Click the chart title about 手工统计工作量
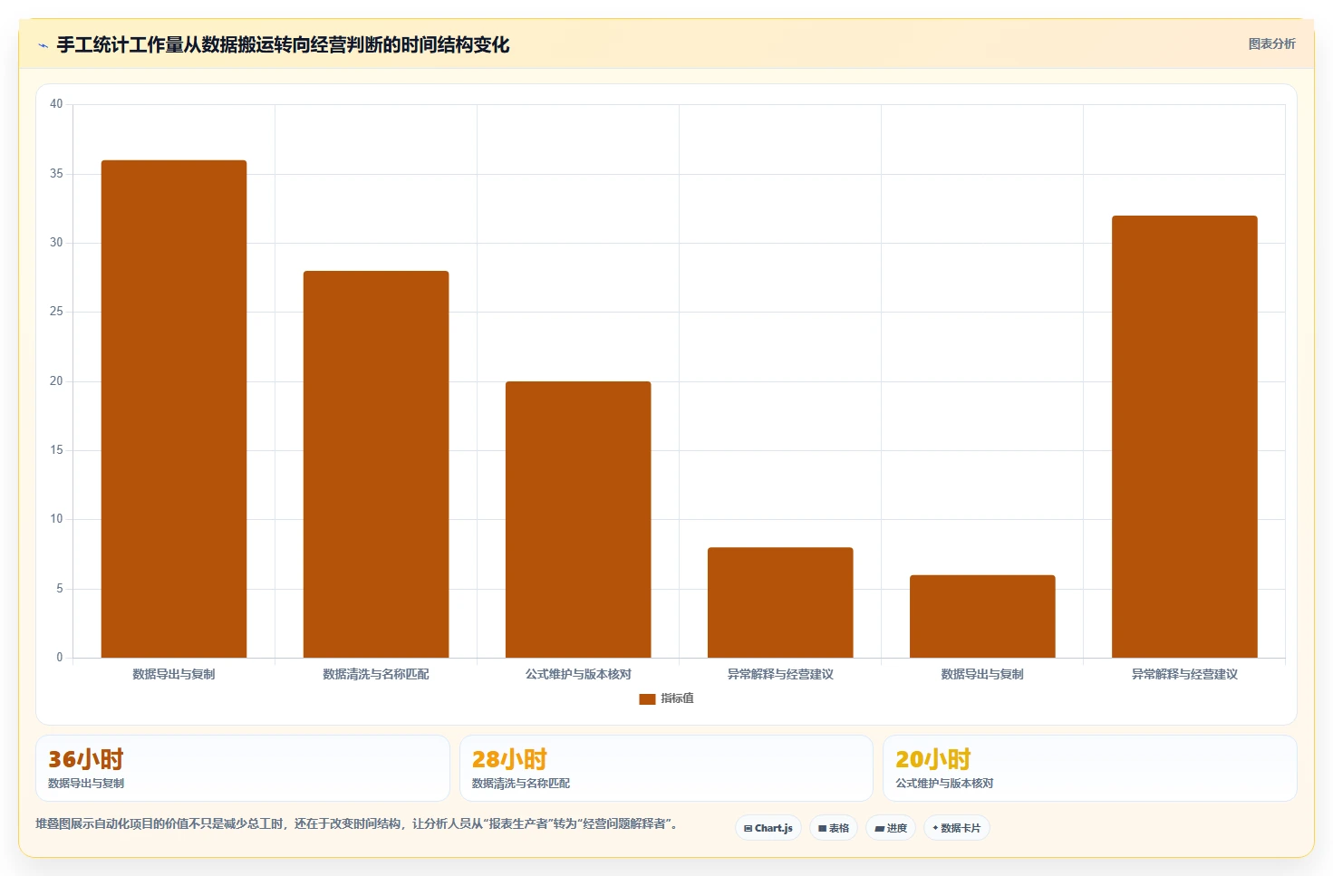The width and height of the screenshot is (1333, 876). point(283,44)
